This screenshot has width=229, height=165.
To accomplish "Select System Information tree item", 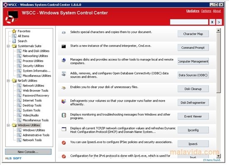I will click(37, 71).
